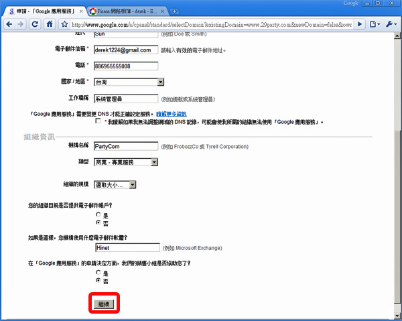Click the vertical scrollbar down arrow
The width and height of the screenshot is (402, 321).
point(397,316)
